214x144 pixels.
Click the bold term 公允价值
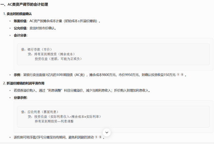point(20,28)
